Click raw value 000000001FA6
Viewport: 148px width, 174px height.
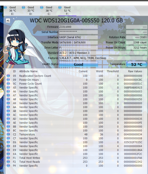click(x=133, y=158)
